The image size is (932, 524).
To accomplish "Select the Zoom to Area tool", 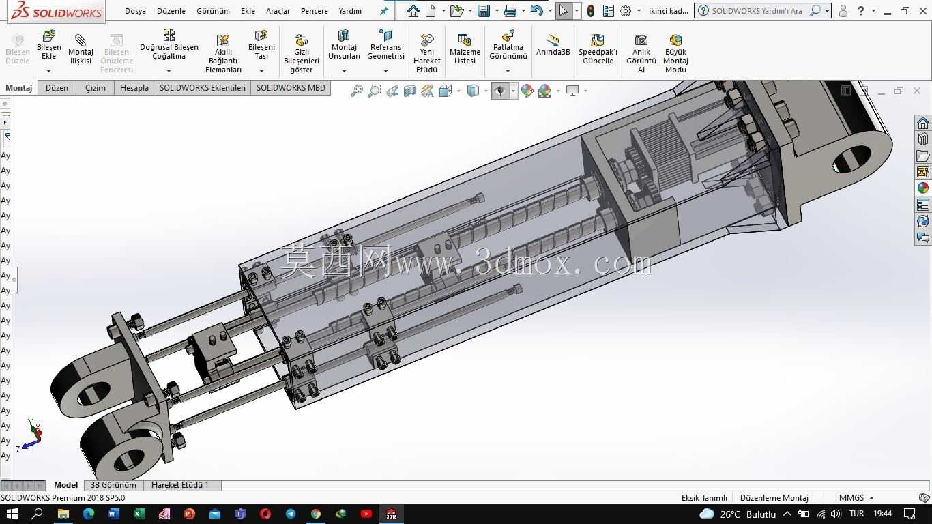I will 374,91.
